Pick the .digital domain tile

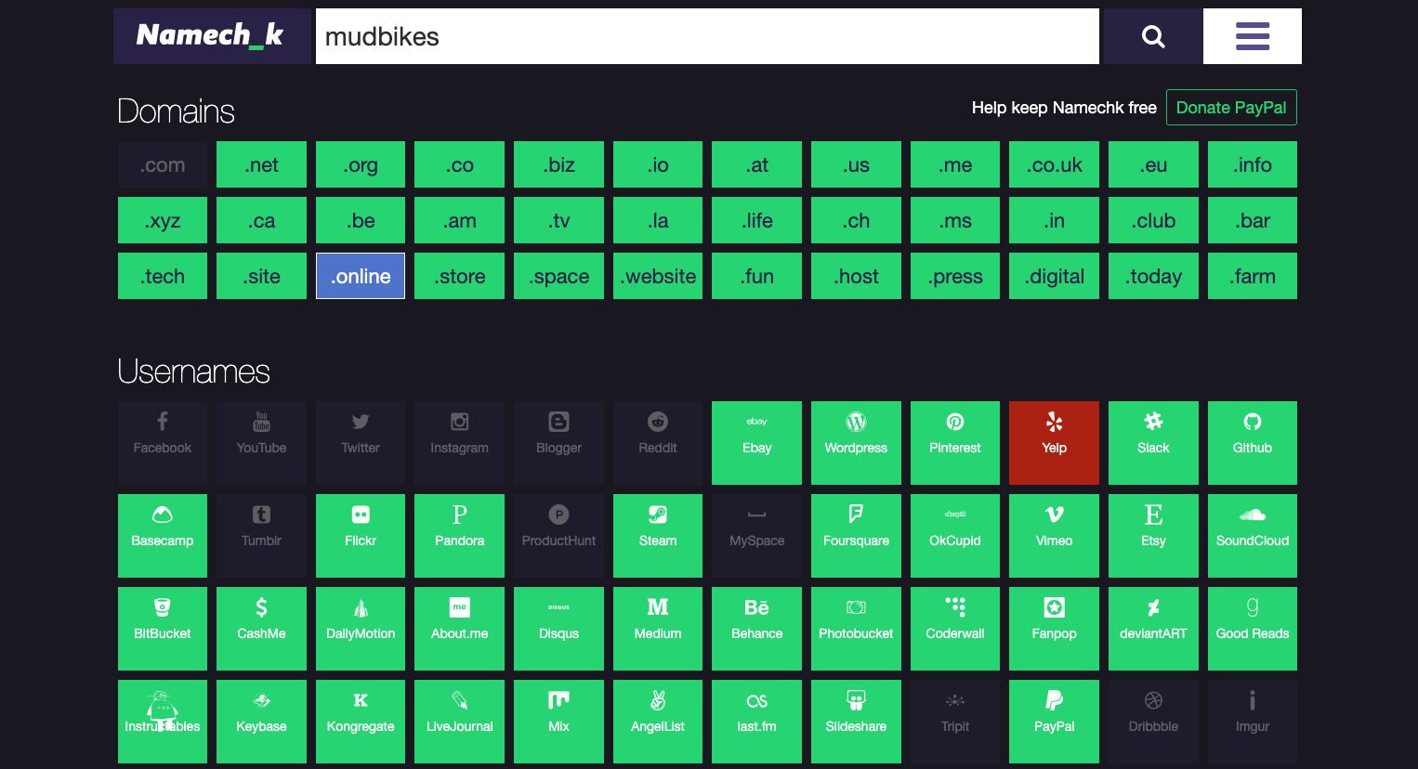click(1054, 276)
